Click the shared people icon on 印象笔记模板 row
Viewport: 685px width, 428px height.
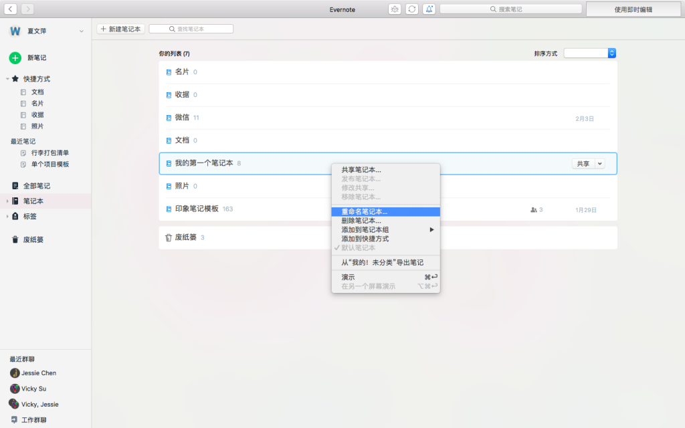click(x=533, y=210)
